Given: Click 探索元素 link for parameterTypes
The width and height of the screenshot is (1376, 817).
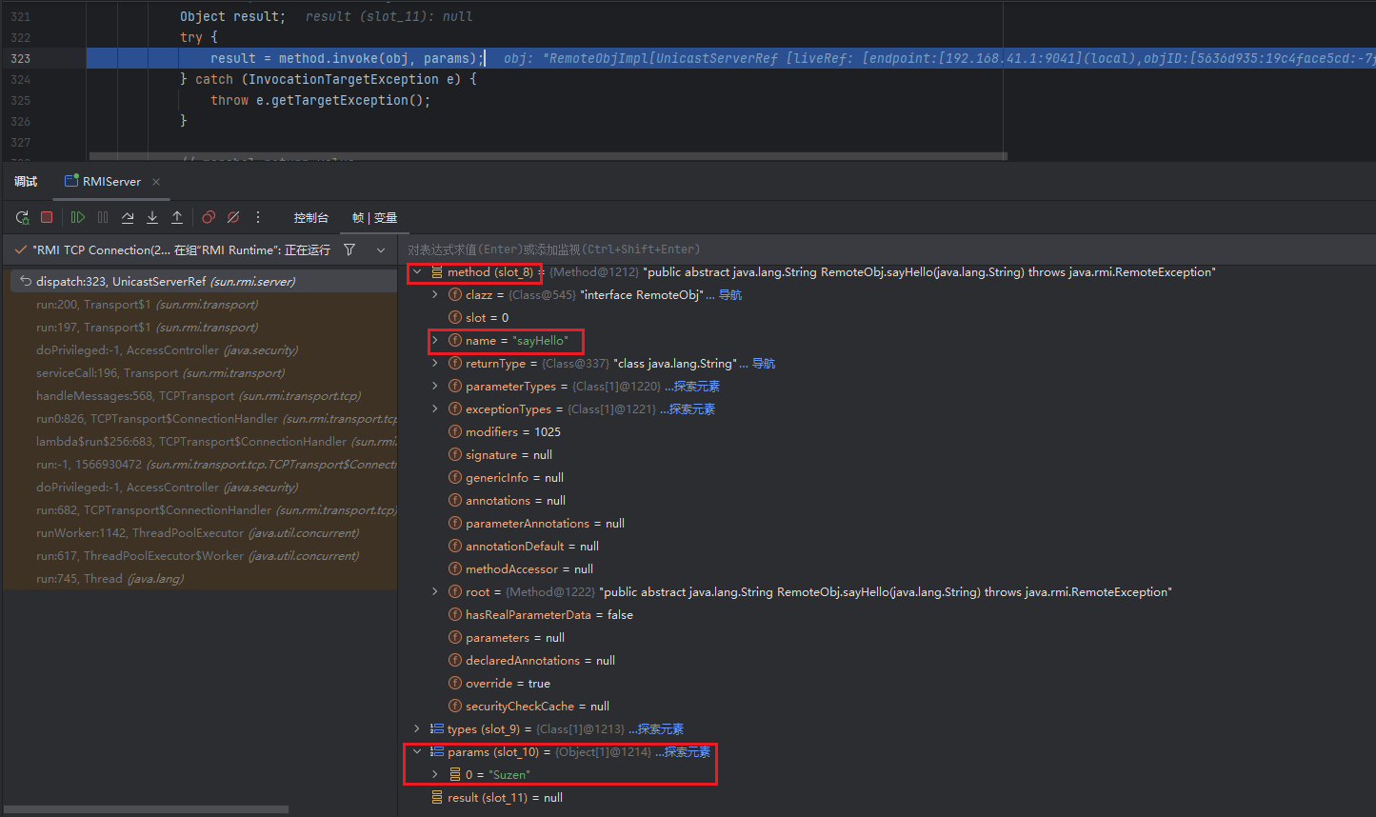Looking at the screenshot, I should pyautogui.click(x=692, y=387).
